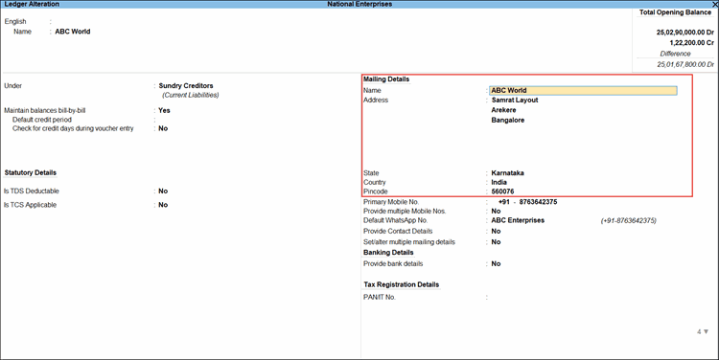Click the Tax Registration Details heading
Screen dimensions: 719x360
coord(402,284)
